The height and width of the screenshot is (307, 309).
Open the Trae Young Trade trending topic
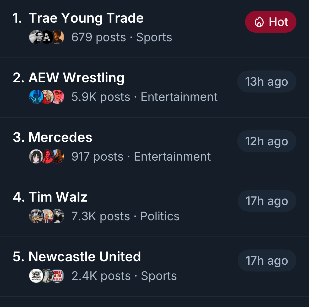click(x=86, y=18)
